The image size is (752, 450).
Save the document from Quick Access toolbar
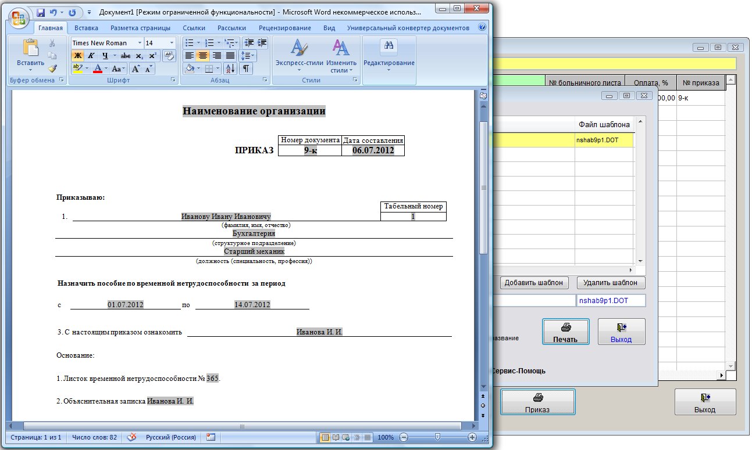tap(41, 12)
